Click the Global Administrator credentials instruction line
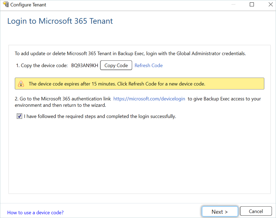The image size is (276, 218). pyautogui.click(x=130, y=53)
